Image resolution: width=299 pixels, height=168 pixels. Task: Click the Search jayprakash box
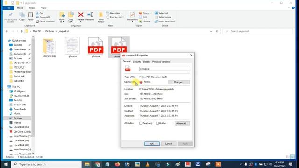257,31
